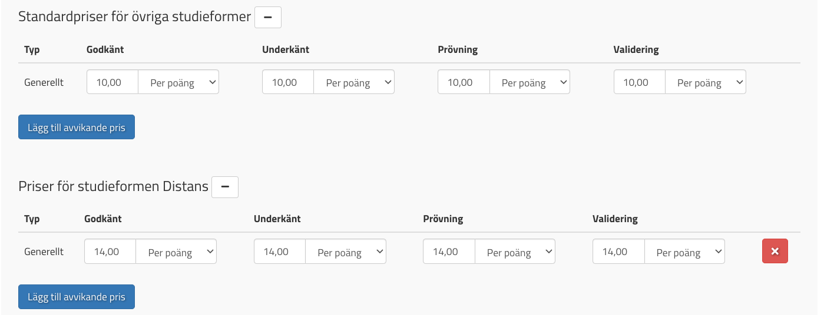The image size is (824, 315).
Task: Open Prövning unit dropdown in Standardpriser row
Action: coord(530,82)
